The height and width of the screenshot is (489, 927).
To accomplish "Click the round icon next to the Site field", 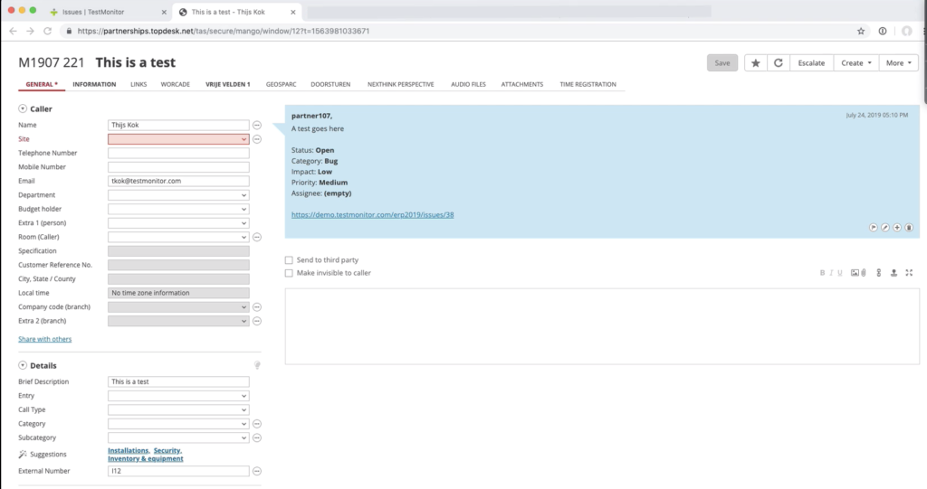I will pos(256,139).
